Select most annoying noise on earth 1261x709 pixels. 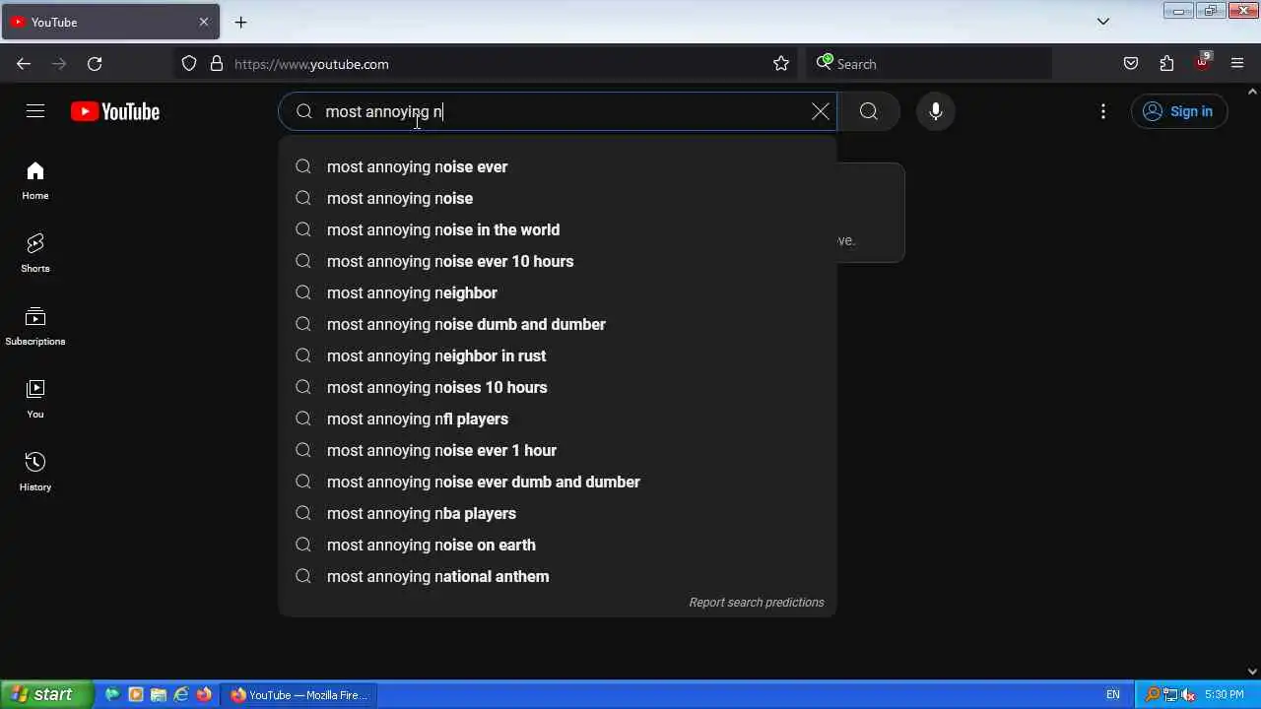(558, 545)
